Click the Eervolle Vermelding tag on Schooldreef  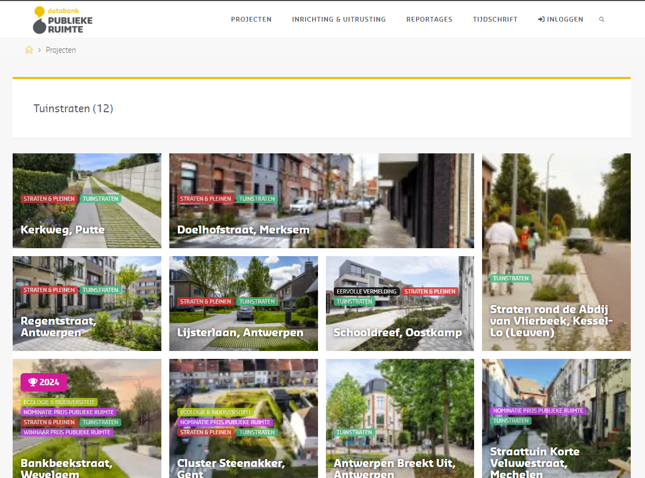click(367, 291)
